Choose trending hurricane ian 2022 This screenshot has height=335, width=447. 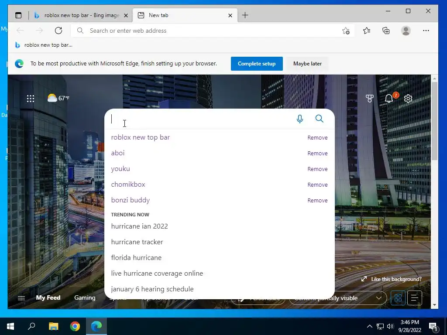pos(139,226)
